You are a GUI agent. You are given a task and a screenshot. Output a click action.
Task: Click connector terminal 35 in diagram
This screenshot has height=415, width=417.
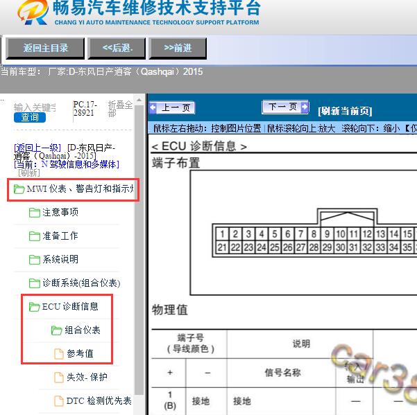tap(407, 247)
